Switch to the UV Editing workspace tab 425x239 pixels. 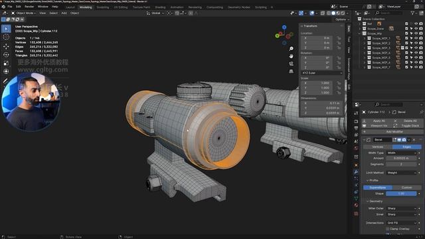[x=121, y=7]
